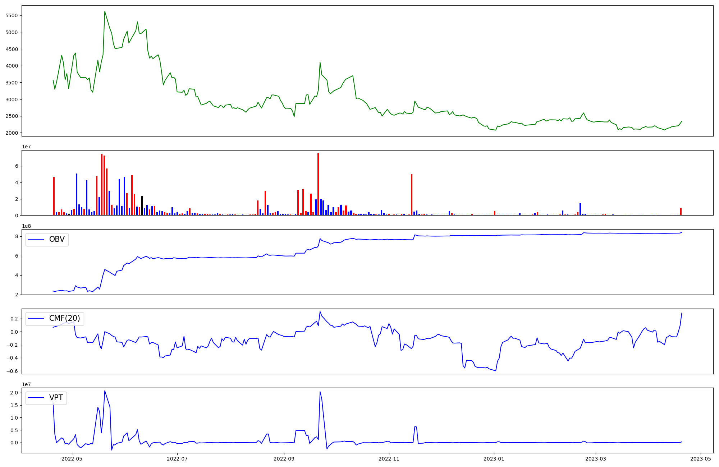Click the 2000 price axis tick label
719x467 pixels.
click(x=12, y=133)
